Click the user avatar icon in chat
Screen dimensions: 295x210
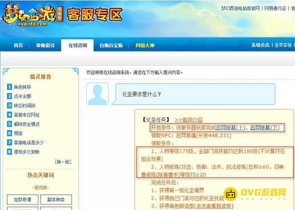click(x=98, y=94)
